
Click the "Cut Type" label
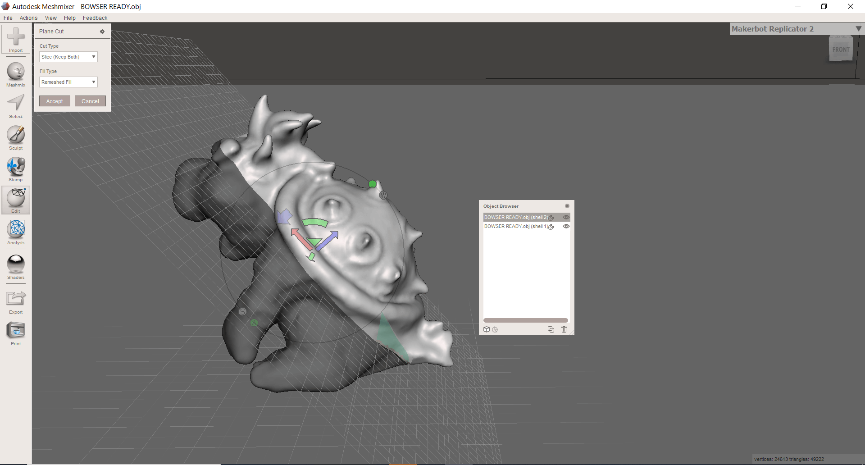[49, 46]
